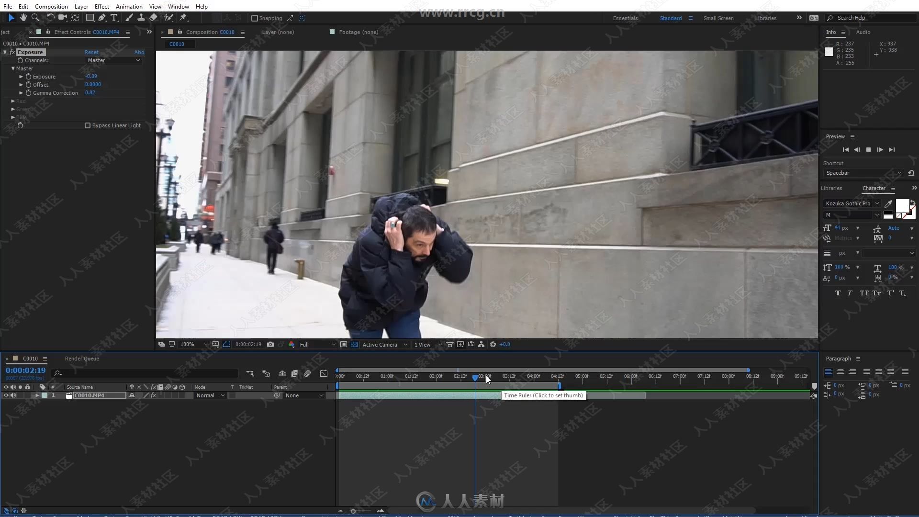Open Show Channel and color management icon
Viewport: 919px width, 517px height.
(291, 344)
